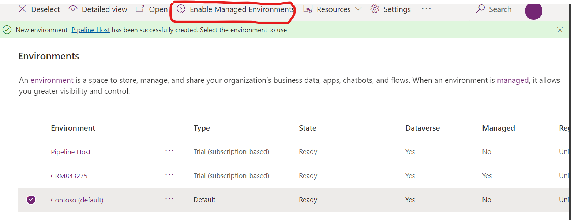The width and height of the screenshot is (571, 220).
Task: Expand the Resources dropdown chevron
Action: 358,9
